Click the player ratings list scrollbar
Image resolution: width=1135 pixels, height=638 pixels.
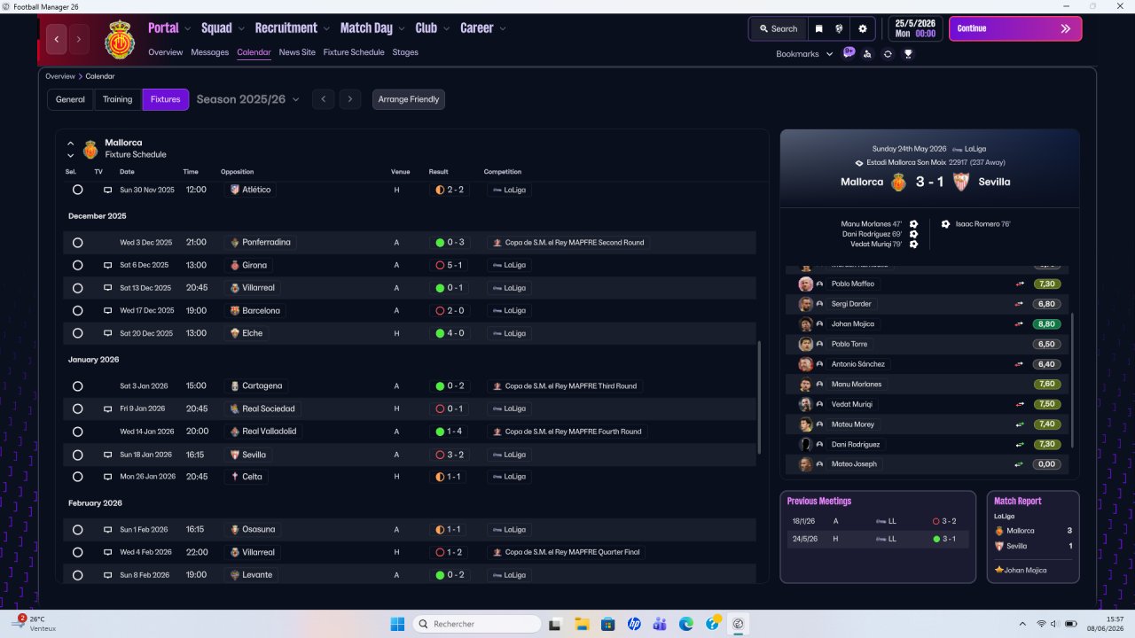point(1072,381)
